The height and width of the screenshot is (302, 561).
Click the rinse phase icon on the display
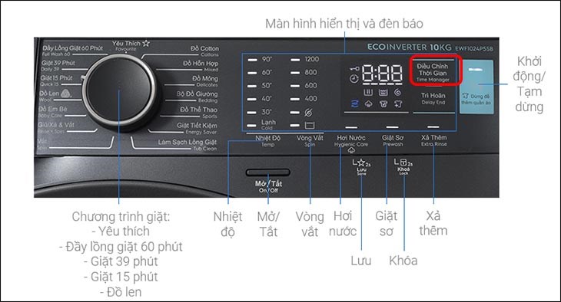(383, 93)
